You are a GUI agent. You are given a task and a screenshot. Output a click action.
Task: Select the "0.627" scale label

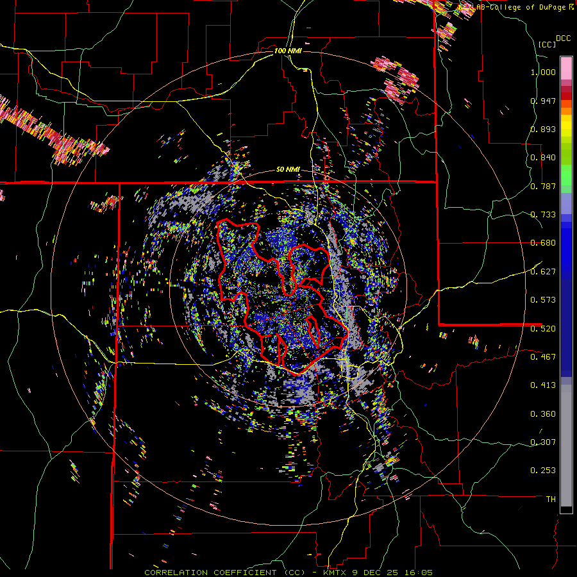543,272
